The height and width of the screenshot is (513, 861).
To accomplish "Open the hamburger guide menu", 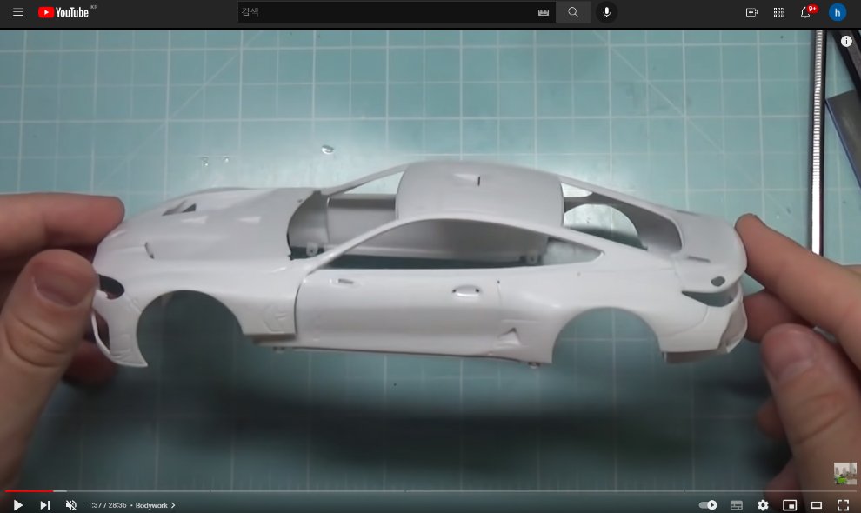I will coord(18,12).
